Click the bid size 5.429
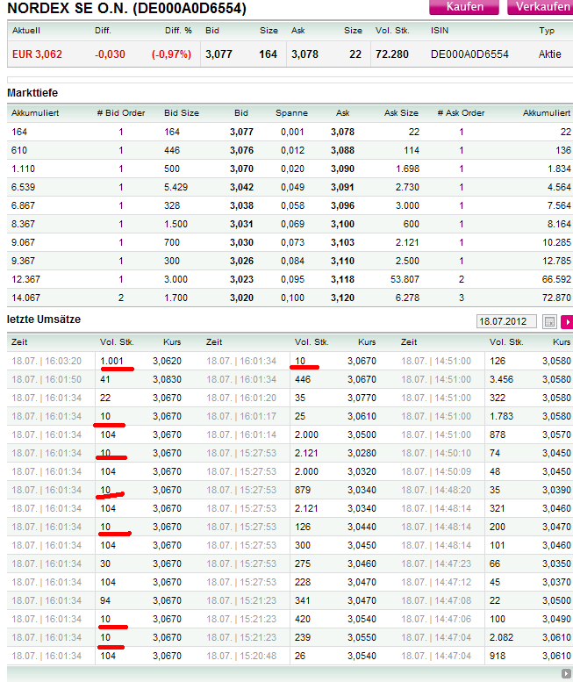573x682 pixels. (x=175, y=188)
